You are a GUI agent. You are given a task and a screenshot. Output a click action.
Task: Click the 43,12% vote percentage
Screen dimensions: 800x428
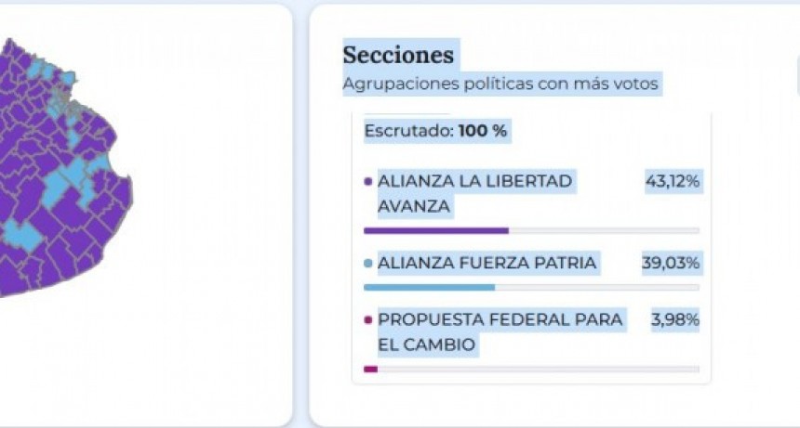[x=673, y=181]
